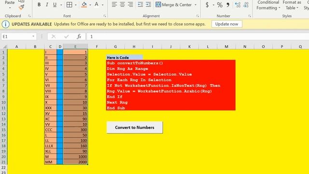Click formula bar containing 1

click(198, 37)
